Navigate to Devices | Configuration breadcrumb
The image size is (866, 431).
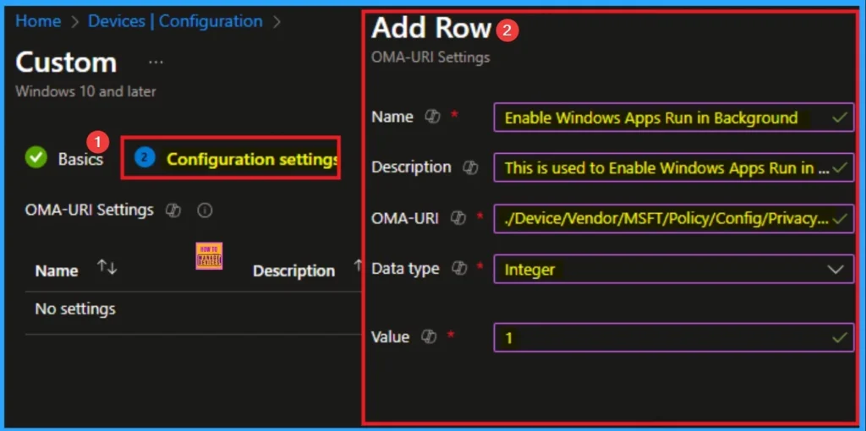pyautogui.click(x=175, y=21)
